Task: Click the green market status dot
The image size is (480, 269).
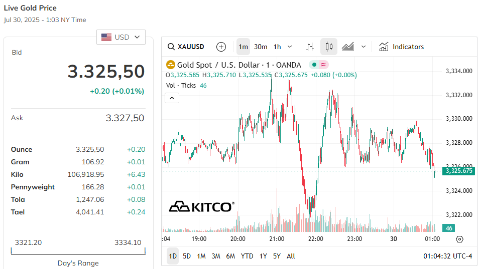Action: pos(314,65)
